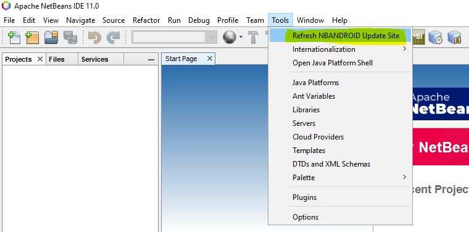Open Plugins from the Tools menu
Image resolution: width=469 pixels, height=232 pixels.
(341, 197)
